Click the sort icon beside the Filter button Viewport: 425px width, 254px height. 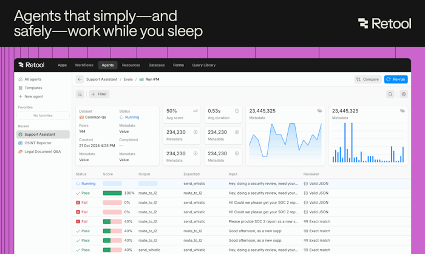[80, 94]
